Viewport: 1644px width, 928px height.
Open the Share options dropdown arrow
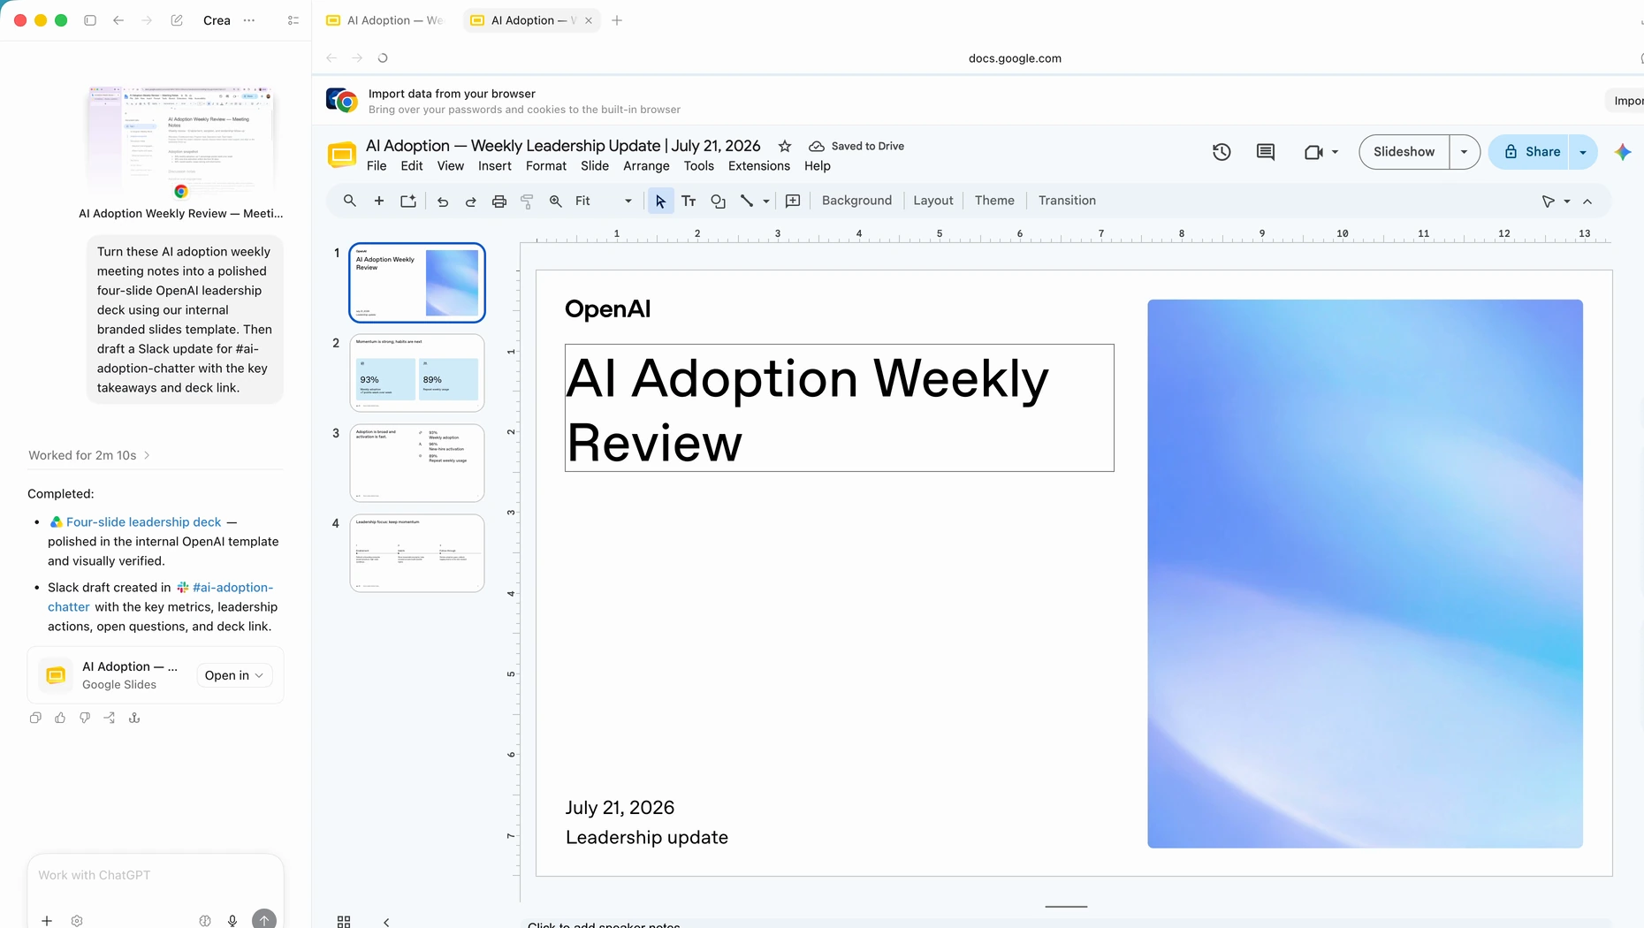(x=1583, y=152)
